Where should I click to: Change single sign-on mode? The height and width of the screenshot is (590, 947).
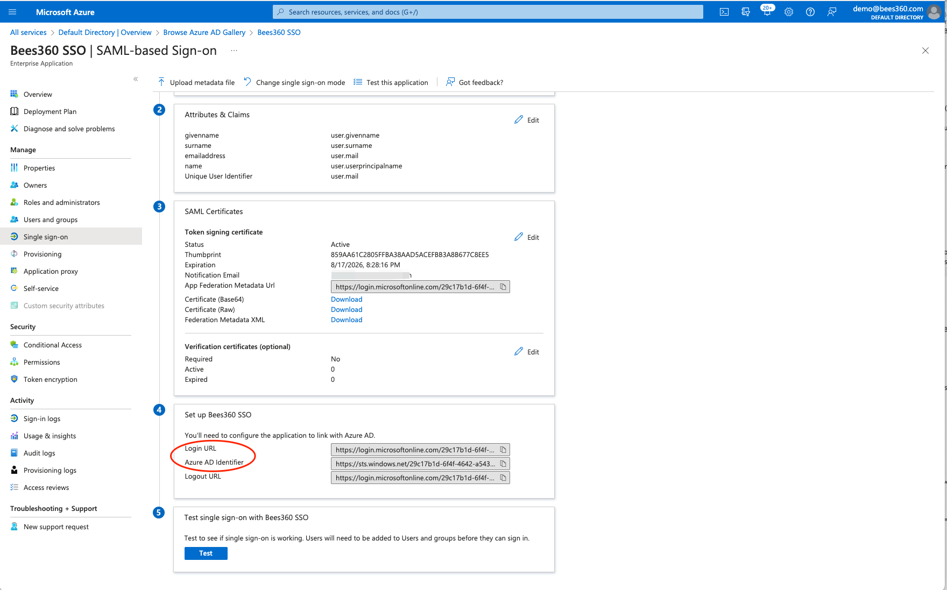click(294, 82)
